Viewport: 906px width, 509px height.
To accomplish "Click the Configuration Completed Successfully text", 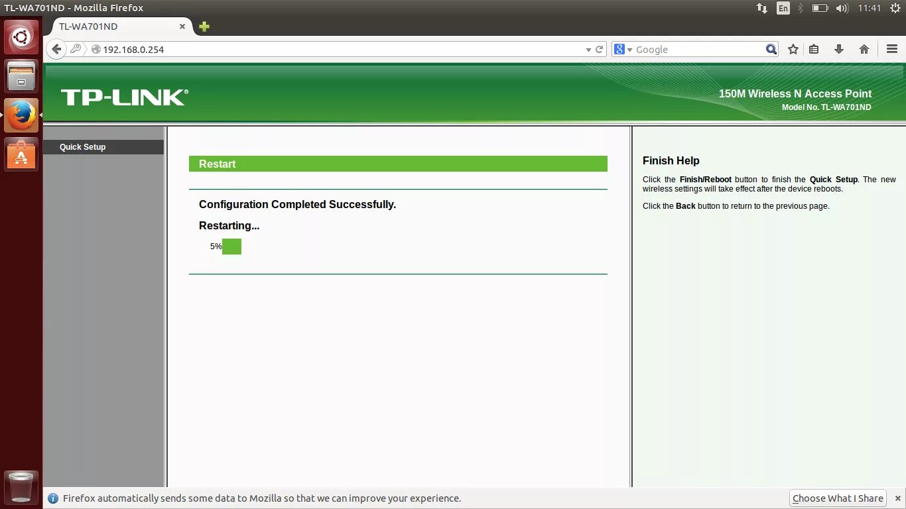I will [297, 204].
